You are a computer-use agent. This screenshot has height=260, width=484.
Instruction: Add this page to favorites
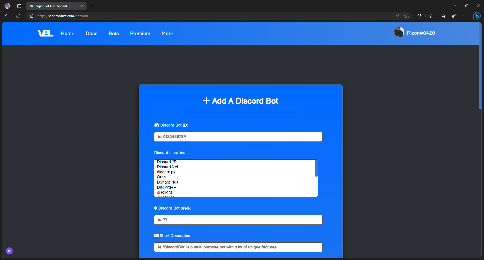tap(406, 16)
